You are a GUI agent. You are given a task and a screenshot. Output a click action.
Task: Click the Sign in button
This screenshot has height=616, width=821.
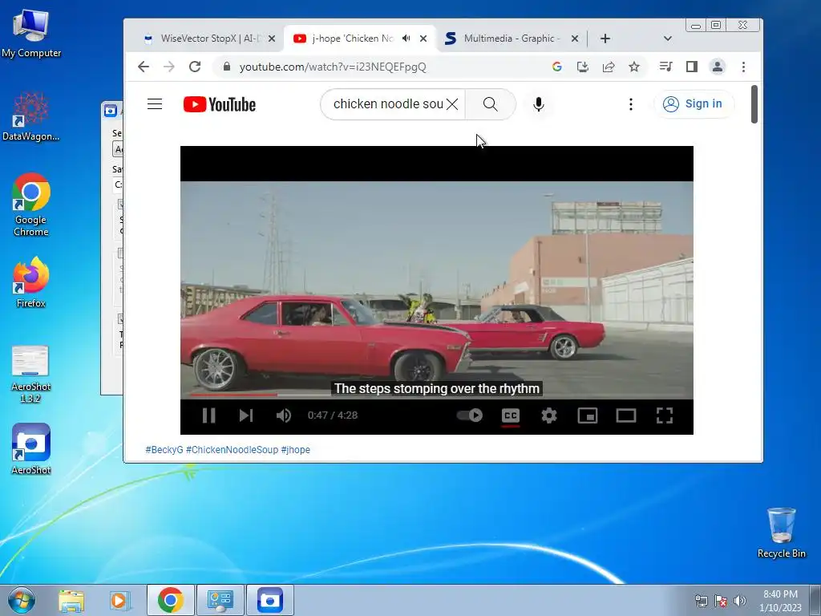(x=694, y=103)
